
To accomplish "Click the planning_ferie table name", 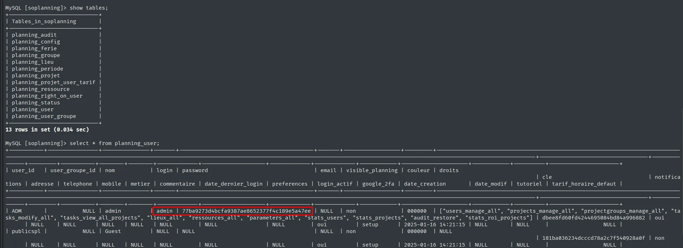I will pos(34,48).
